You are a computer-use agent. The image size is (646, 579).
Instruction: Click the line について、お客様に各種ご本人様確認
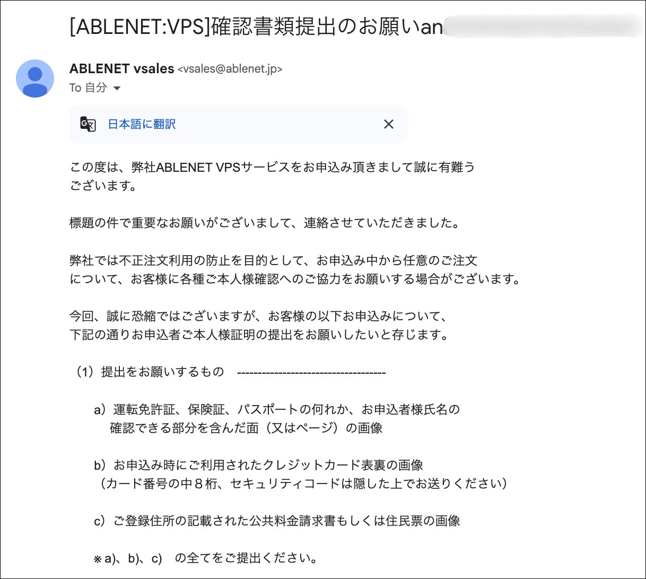(x=295, y=279)
